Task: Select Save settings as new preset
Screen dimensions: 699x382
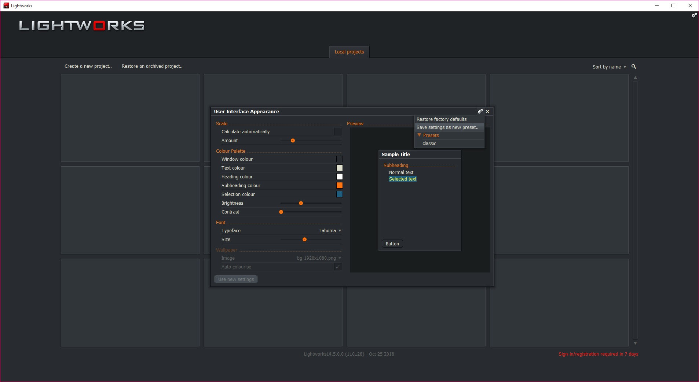Action: [x=449, y=127]
